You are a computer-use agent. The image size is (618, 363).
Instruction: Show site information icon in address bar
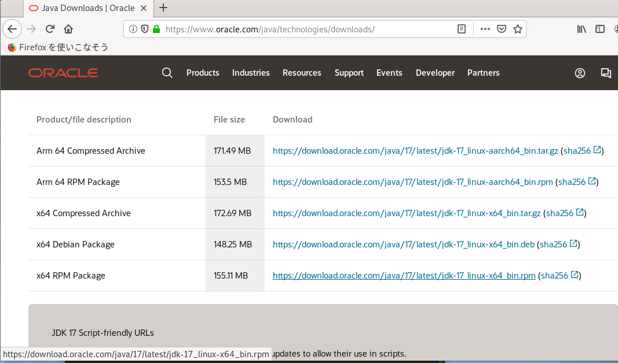(133, 29)
